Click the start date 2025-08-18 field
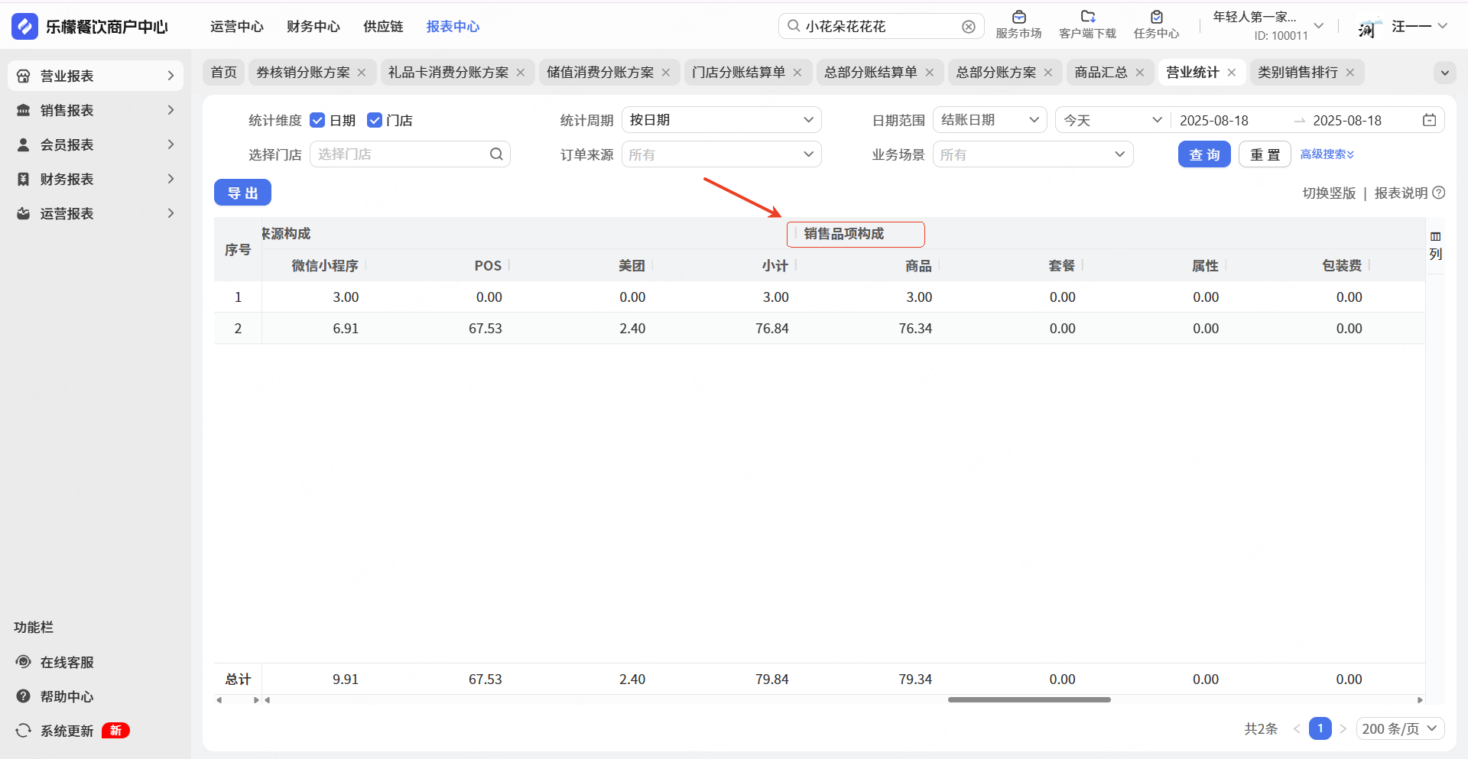Screen dimensions: 1468x759 coord(1214,120)
